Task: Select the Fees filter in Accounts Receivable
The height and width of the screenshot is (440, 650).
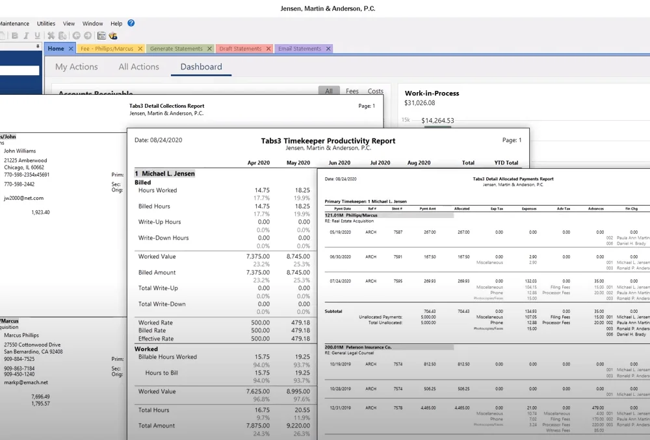Action: [352, 91]
